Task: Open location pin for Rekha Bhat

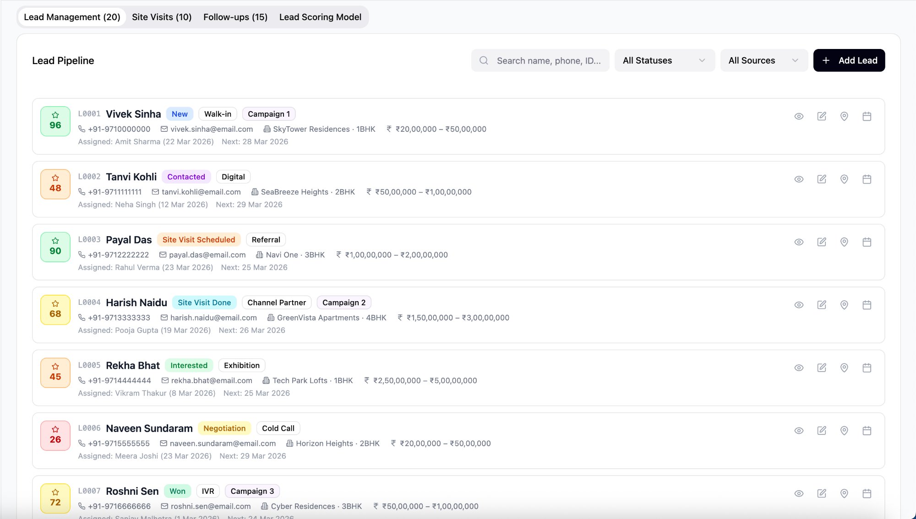Action: (844, 368)
